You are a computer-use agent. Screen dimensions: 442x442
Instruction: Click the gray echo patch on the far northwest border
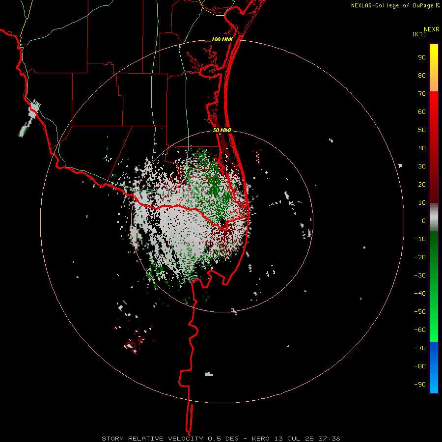(x=34, y=110)
